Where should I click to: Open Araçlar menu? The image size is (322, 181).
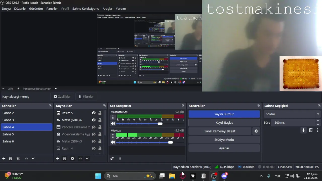point(107,9)
